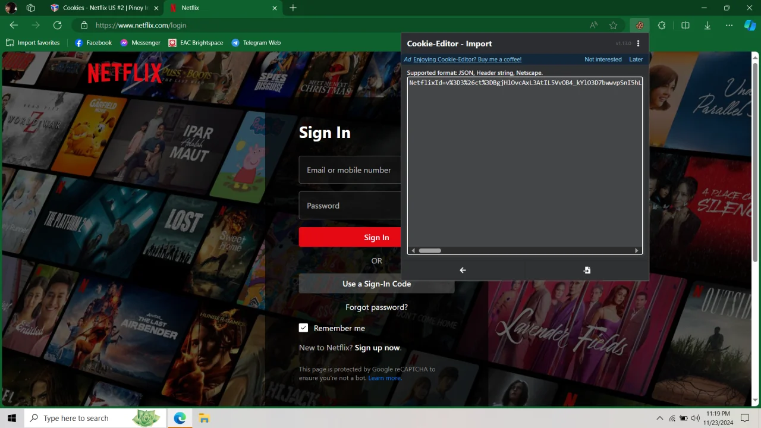This screenshot has height=428, width=761.
Task: Switch to Cookies - Netflix US #2 tab
Action: (x=106, y=8)
